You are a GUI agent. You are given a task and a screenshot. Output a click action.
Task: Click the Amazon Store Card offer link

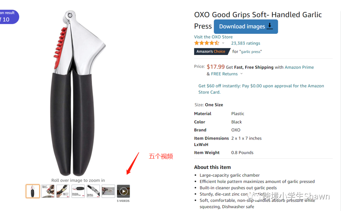point(261,89)
